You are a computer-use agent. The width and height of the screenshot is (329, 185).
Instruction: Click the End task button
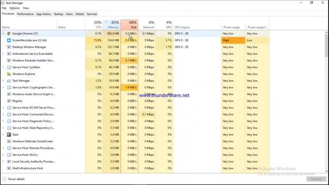[x=316, y=179]
